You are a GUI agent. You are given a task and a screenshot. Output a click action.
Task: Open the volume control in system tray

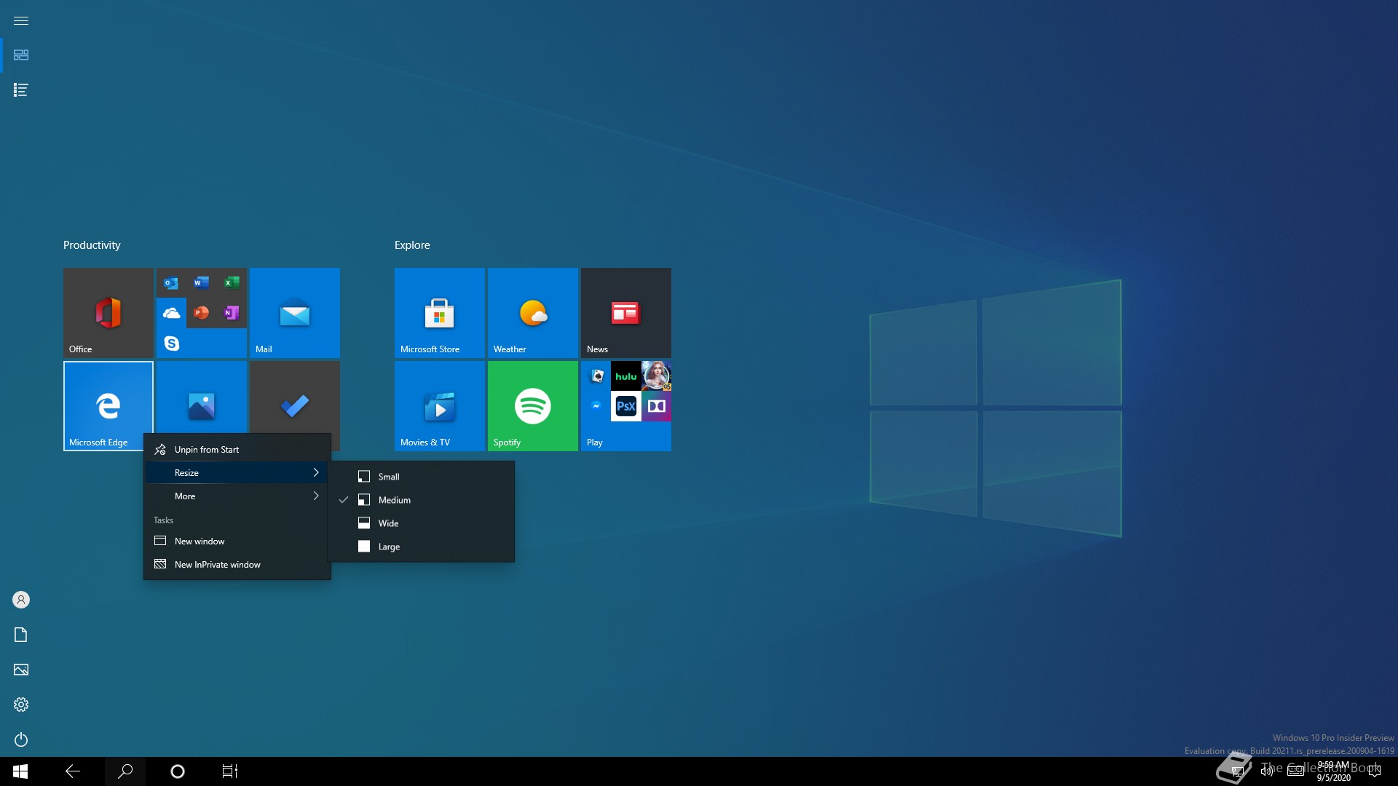[x=1267, y=771]
